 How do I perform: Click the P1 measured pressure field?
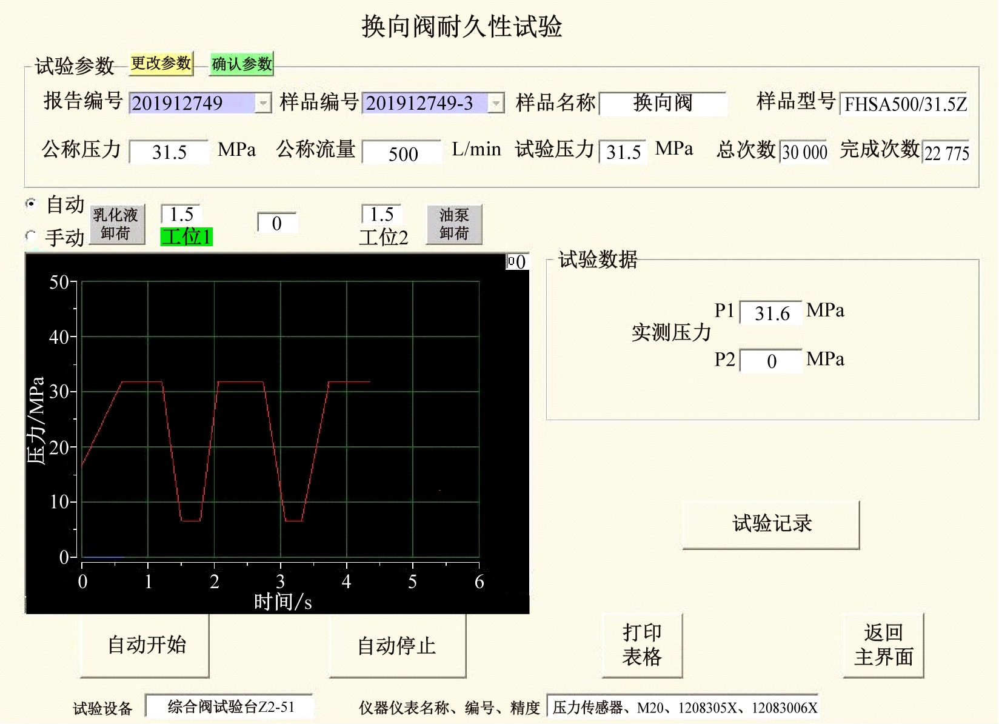pyautogui.click(x=770, y=312)
